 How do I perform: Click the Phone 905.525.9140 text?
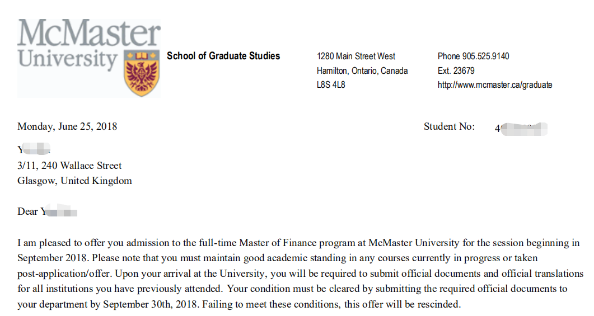(x=473, y=56)
